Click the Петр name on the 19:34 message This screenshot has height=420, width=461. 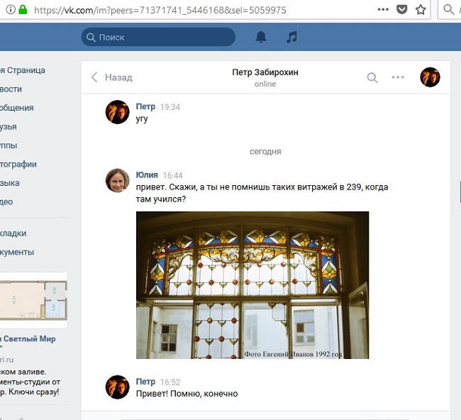[x=145, y=107]
